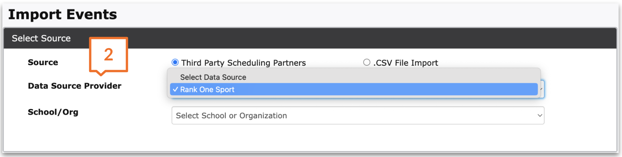
Task: Pick "Rank One Sport" from the dropdown list
Action: coord(207,90)
